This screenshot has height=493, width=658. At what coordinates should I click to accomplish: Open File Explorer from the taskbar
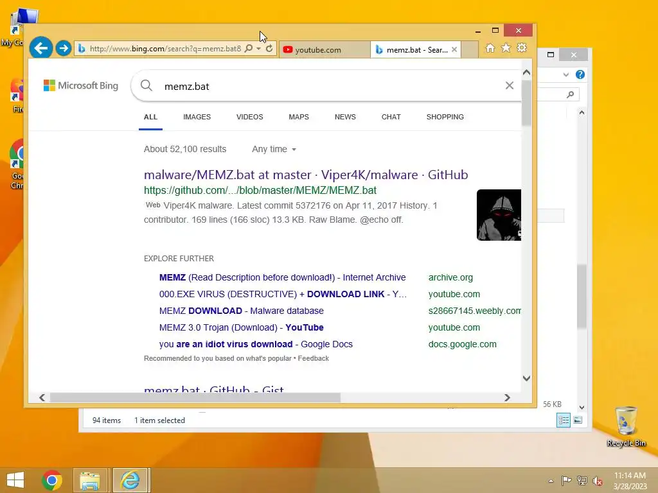[90, 480]
